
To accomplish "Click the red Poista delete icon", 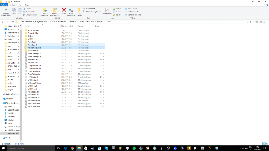I will (x=64, y=10).
